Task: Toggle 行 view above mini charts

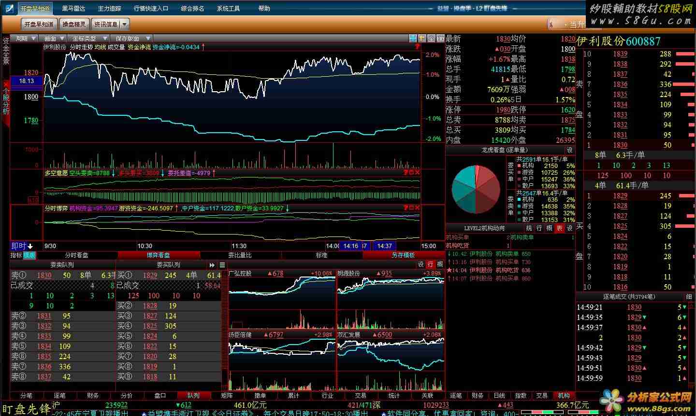Action: (430, 264)
